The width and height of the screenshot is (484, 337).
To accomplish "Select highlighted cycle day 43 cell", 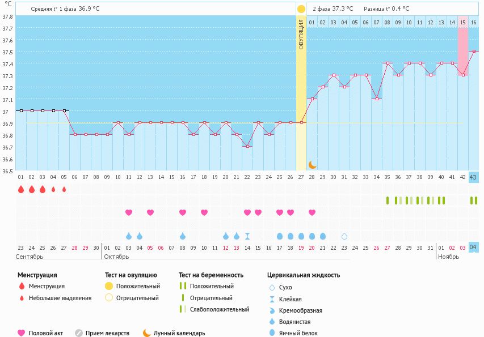I will coord(474,177).
